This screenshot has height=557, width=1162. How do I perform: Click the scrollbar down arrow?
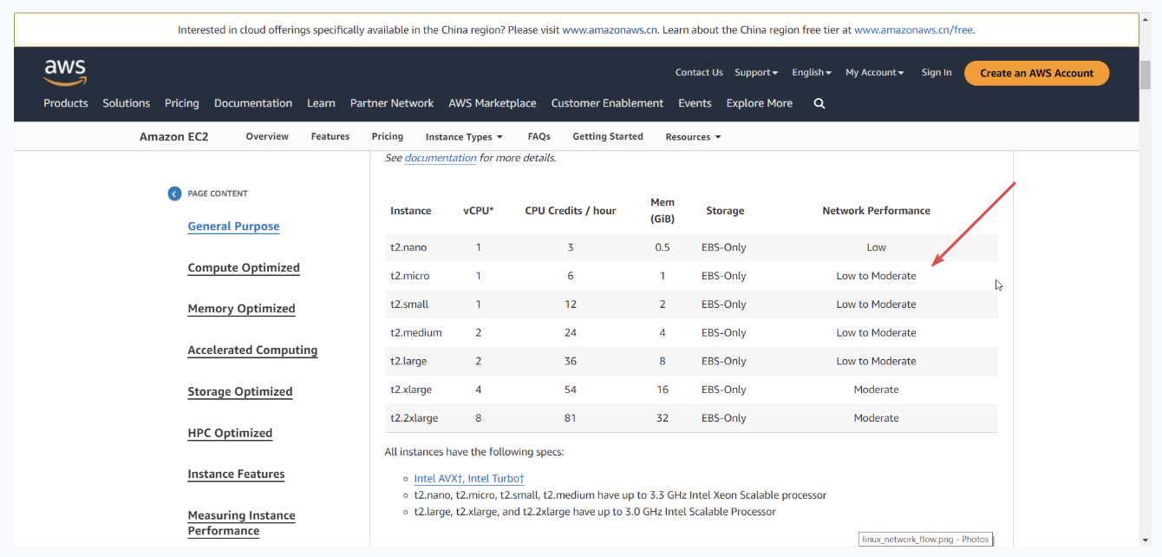pyautogui.click(x=1145, y=541)
